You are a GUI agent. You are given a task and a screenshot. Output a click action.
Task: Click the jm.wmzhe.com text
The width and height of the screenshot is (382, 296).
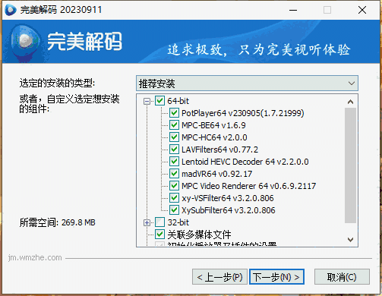35,258
